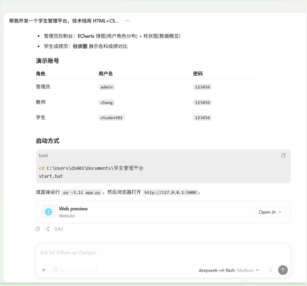Click the 管理员控制台 ECharts bullet
This screenshot has width=307, height=286.
click(x=112, y=36)
